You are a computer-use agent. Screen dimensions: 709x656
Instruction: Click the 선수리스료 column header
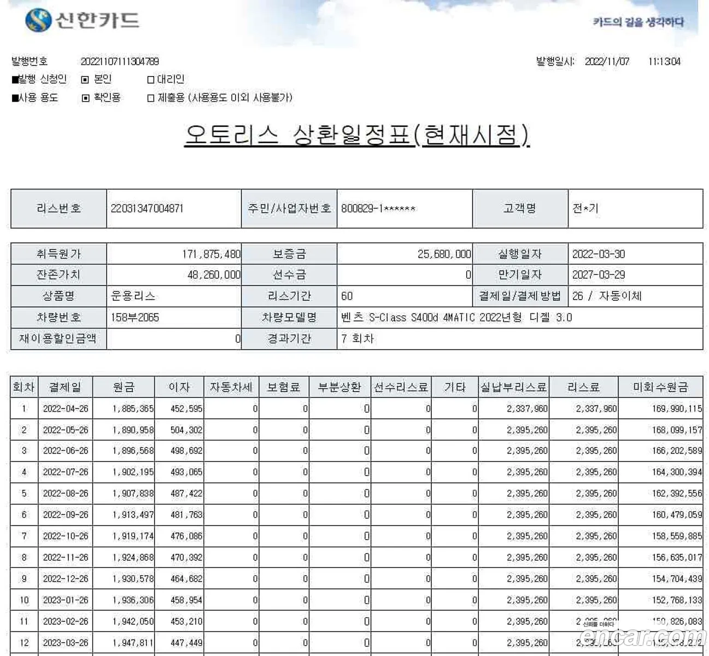[x=401, y=387]
